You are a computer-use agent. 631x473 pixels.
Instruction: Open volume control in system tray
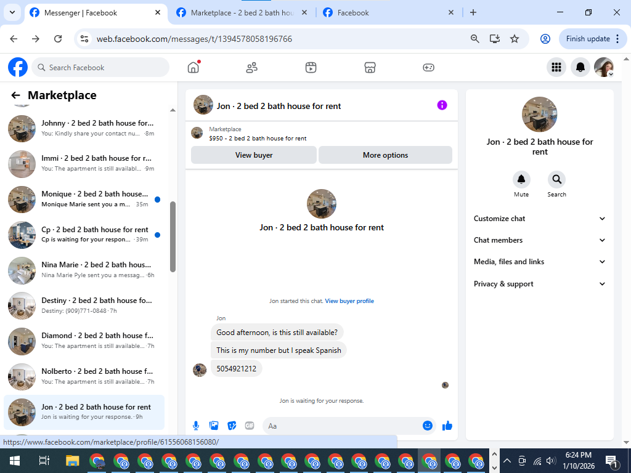click(x=551, y=461)
